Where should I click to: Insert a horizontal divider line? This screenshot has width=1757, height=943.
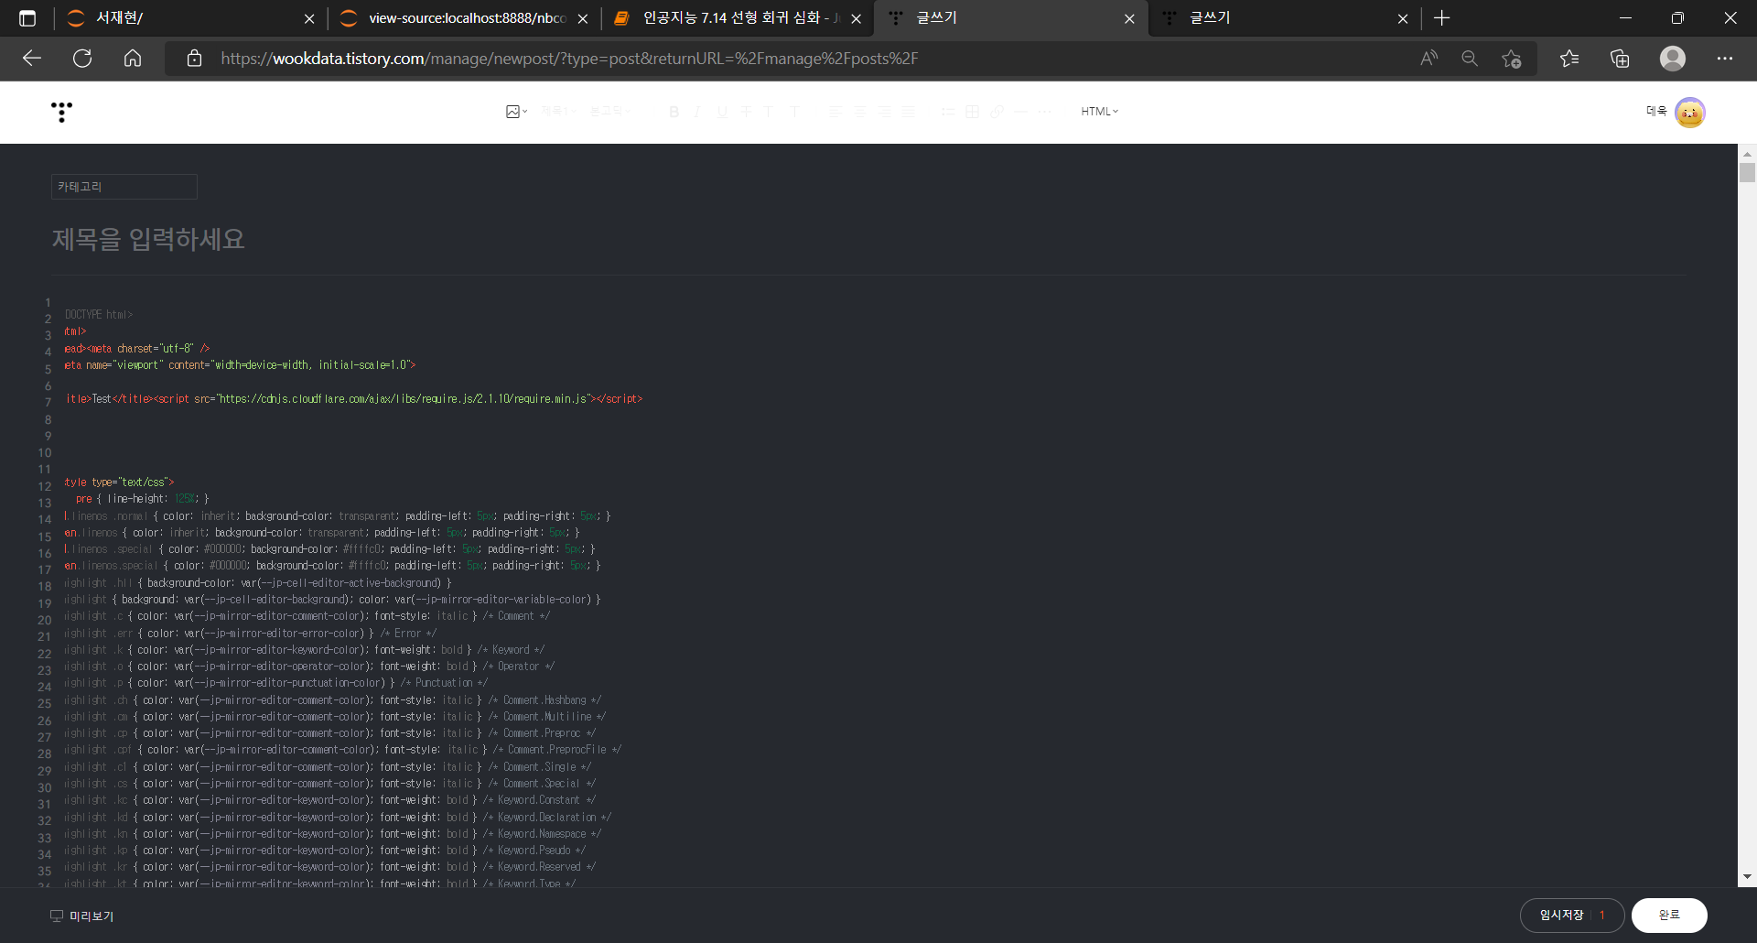[1020, 112]
